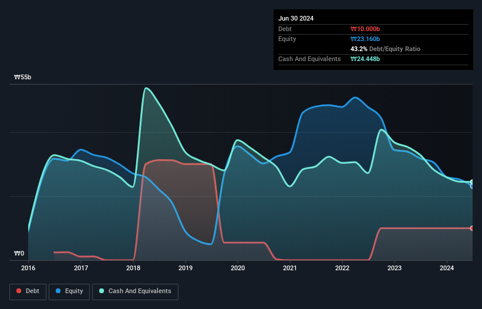Click the 2018 x-axis label
The height and width of the screenshot is (309, 482).
pos(133,268)
